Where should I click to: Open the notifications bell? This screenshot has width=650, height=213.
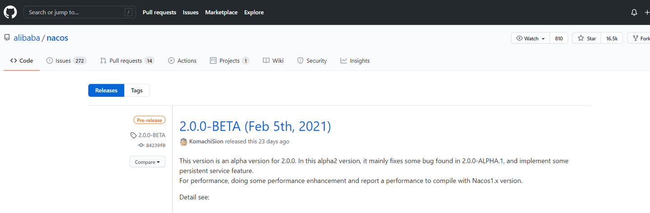point(634,13)
